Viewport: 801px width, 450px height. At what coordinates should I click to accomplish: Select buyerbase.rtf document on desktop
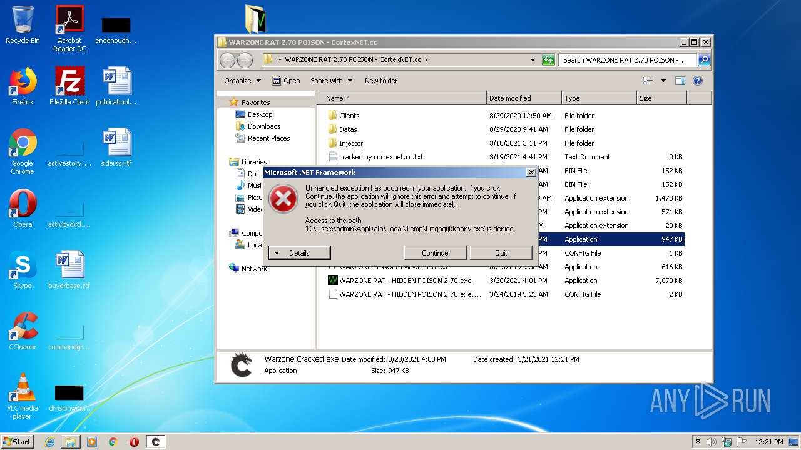tap(69, 270)
